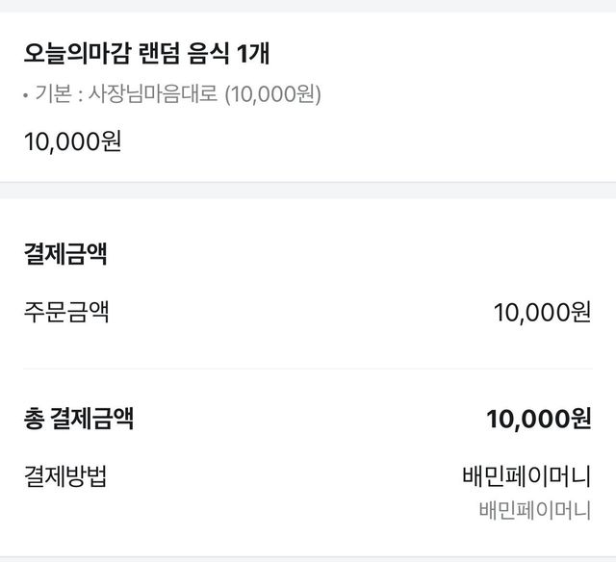This screenshot has height=562, width=616.
Task: Tap the 주문금액 label
Action: point(65,312)
